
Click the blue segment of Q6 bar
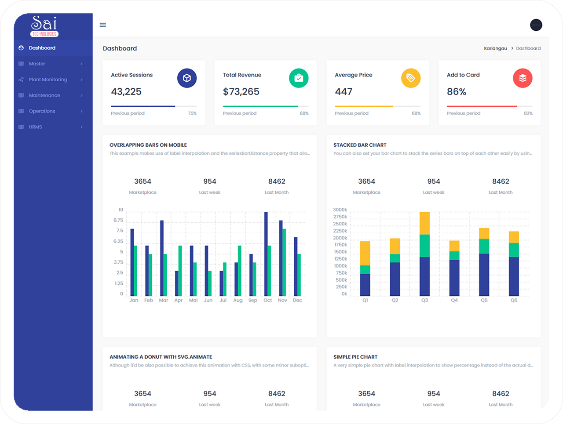pos(514,276)
